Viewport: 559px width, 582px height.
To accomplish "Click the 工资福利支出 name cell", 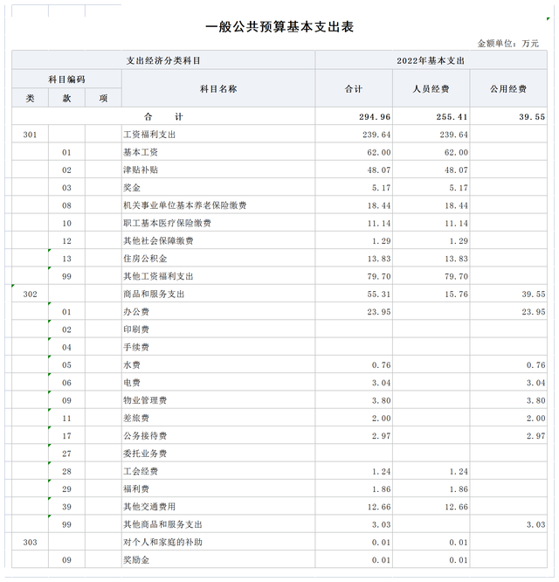I will click(149, 135).
